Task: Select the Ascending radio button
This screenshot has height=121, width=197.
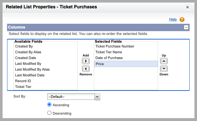Action: tap(49, 105)
